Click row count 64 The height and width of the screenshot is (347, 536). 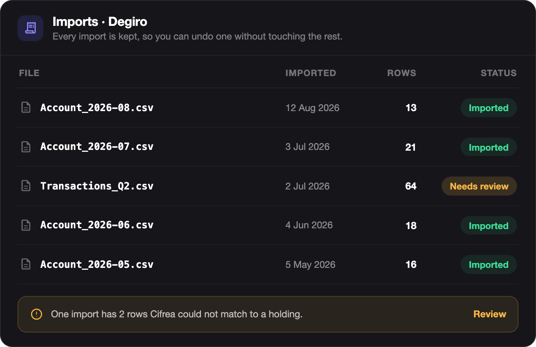pos(411,186)
